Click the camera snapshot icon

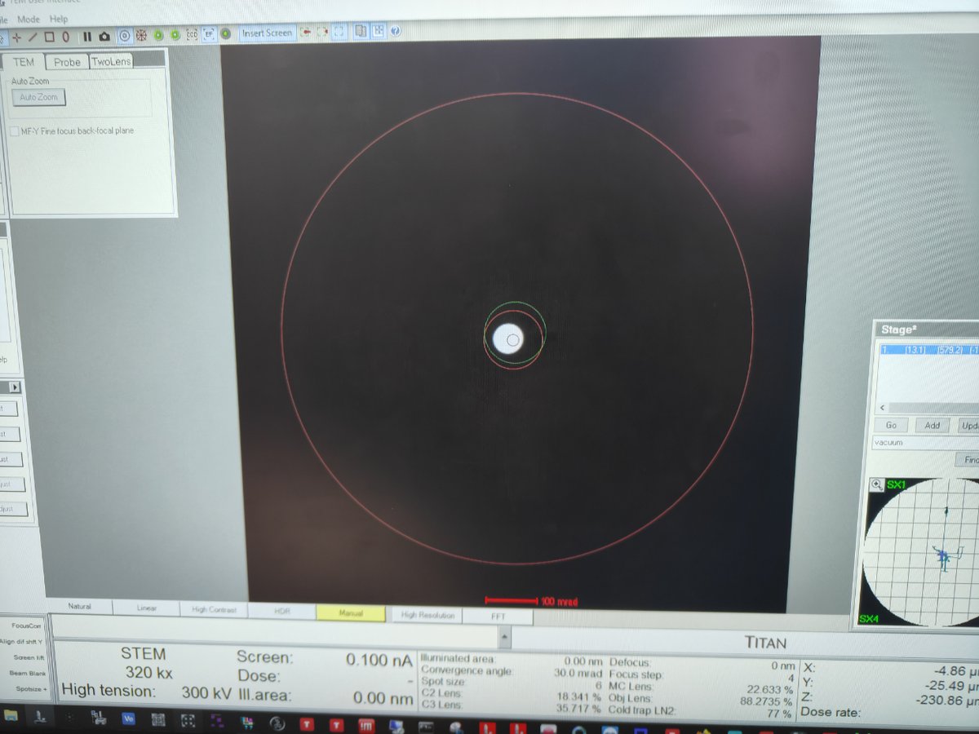(104, 36)
